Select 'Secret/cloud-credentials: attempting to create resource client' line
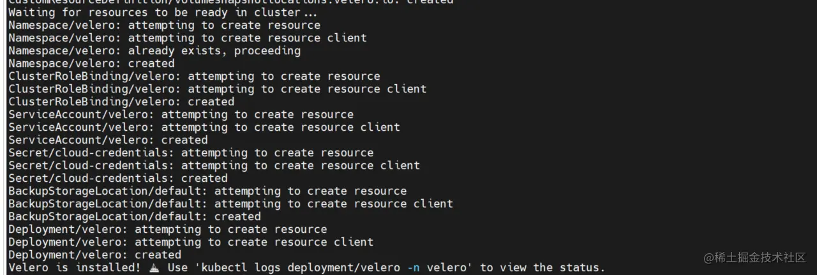This screenshot has height=275, width=817. point(214,165)
